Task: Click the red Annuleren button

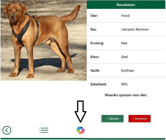Action: tap(139, 118)
